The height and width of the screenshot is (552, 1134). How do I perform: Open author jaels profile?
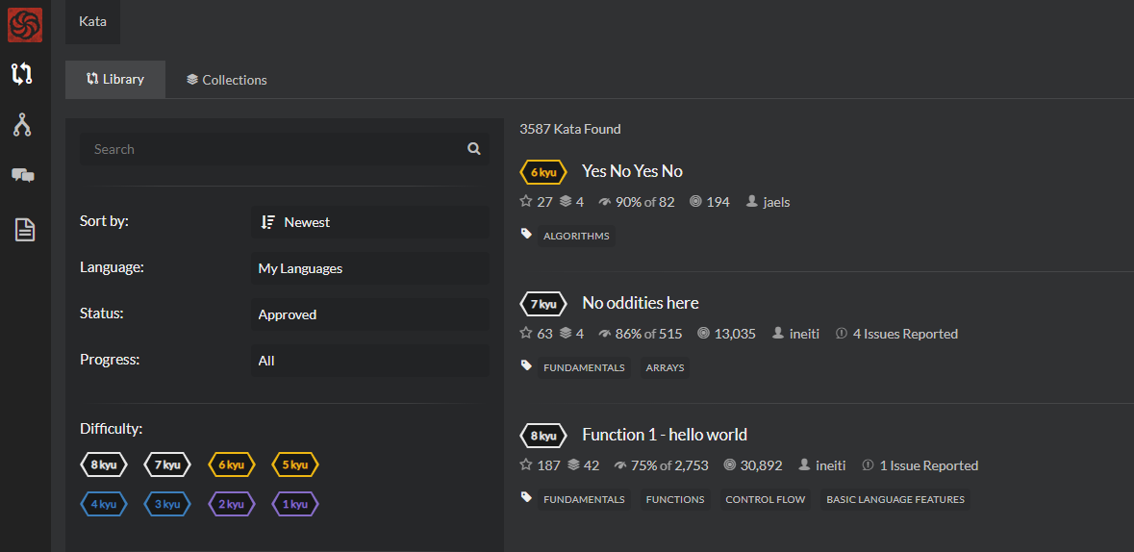(x=776, y=203)
